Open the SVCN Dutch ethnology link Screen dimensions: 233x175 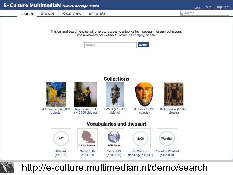tap(140, 153)
